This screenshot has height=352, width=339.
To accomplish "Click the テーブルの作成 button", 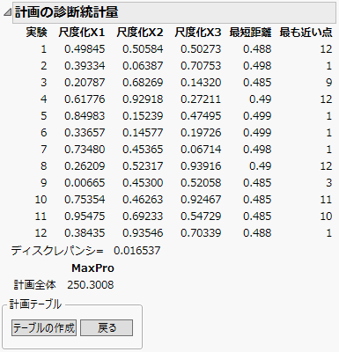I will click(x=44, y=327).
